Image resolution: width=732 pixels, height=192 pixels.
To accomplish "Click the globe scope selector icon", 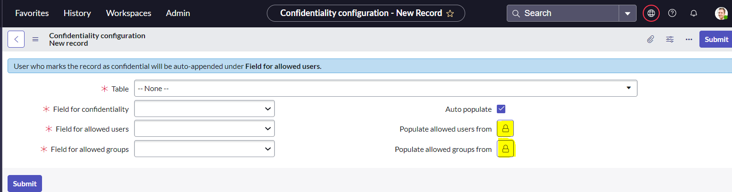I will point(651,13).
